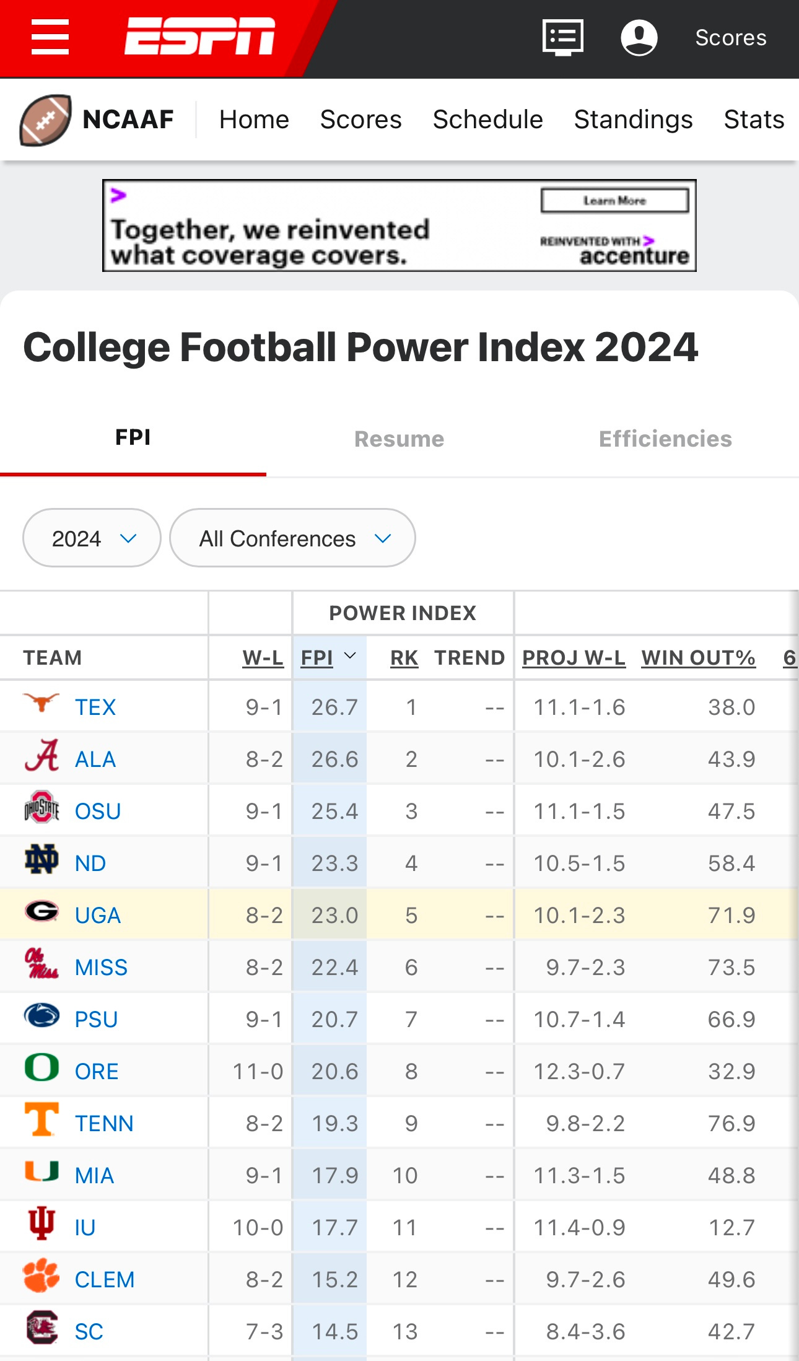Open the Standings menu item
Image resolution: width=799 pixels, height=1361 pixels.
point(633,120)
